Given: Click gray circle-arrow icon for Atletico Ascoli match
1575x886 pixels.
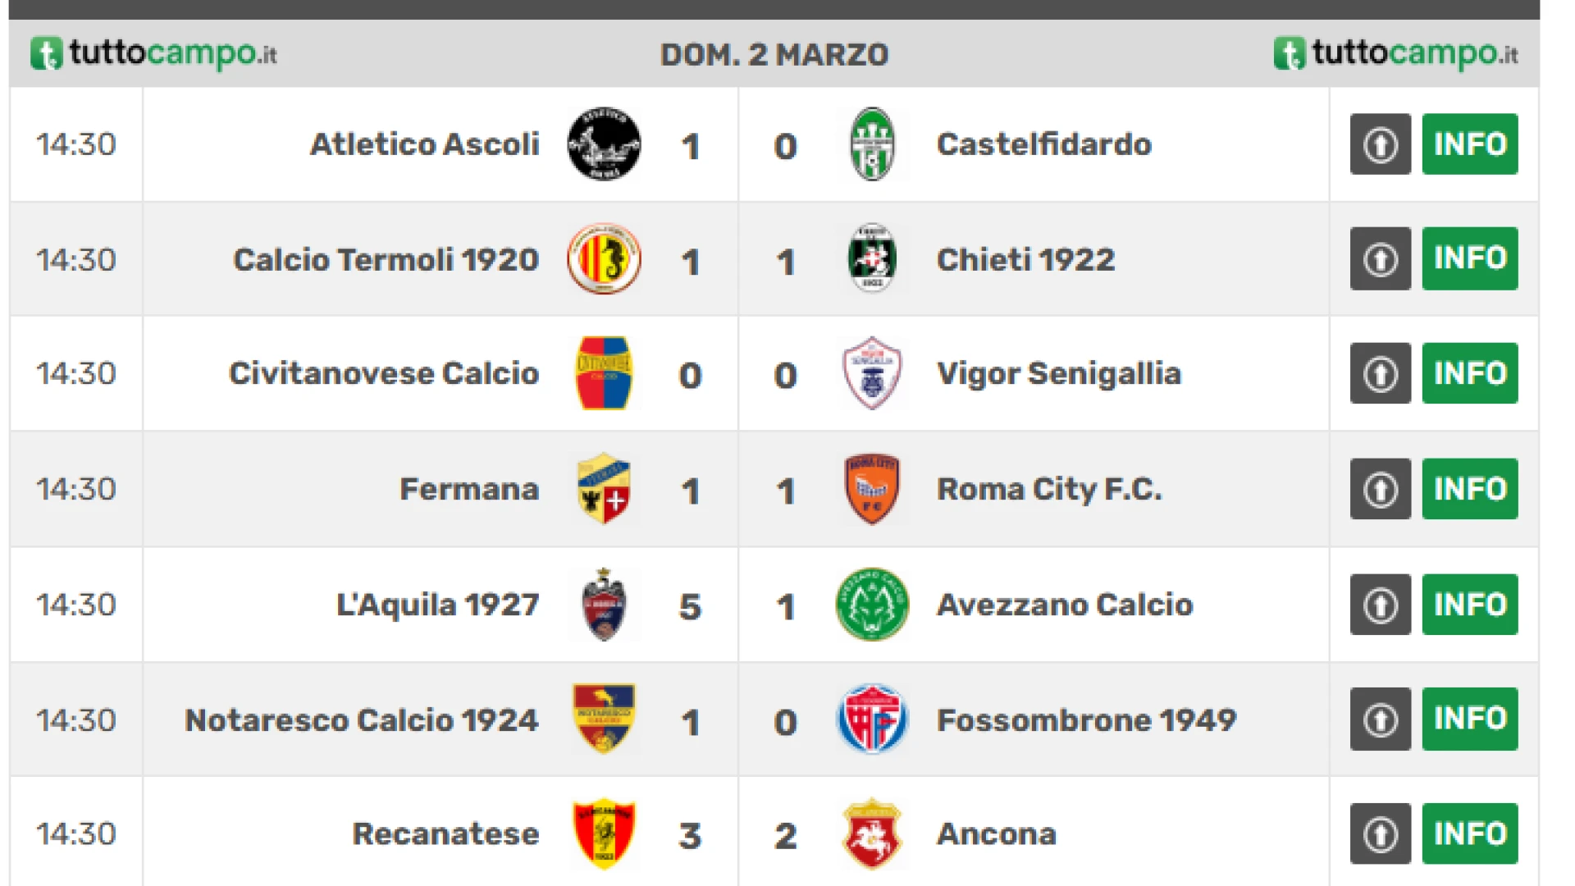Looking at the screenshot, I should click(x=1380, y=144).
